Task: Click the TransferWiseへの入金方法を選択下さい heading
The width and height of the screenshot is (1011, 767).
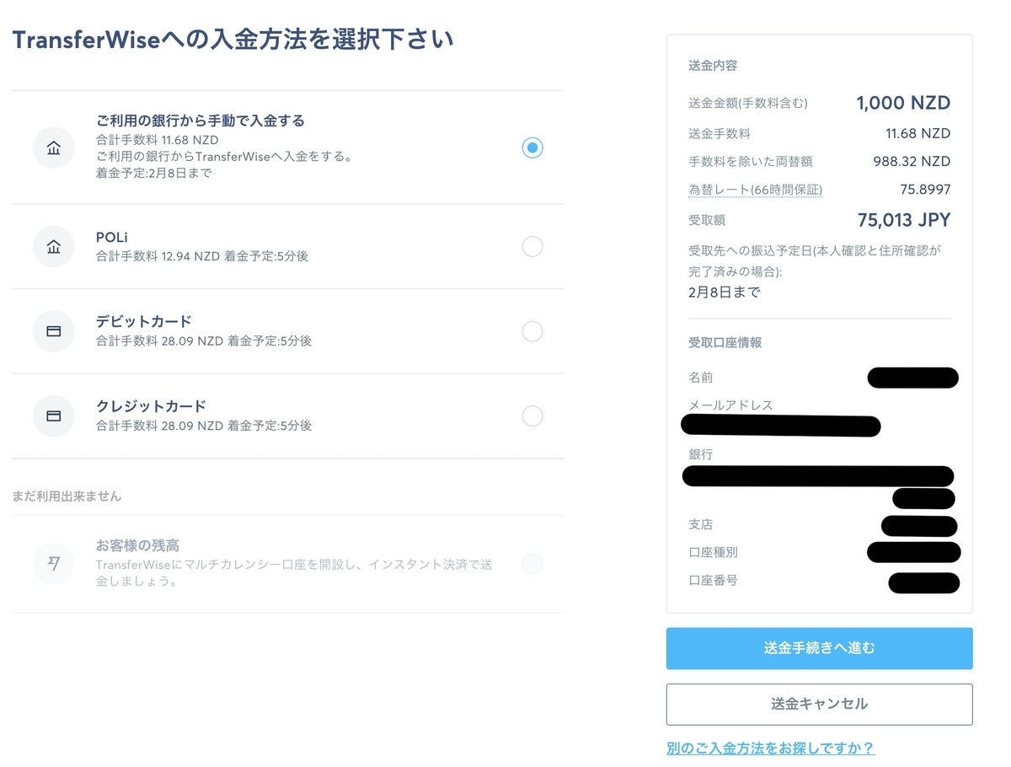Action: click(233, 40)
